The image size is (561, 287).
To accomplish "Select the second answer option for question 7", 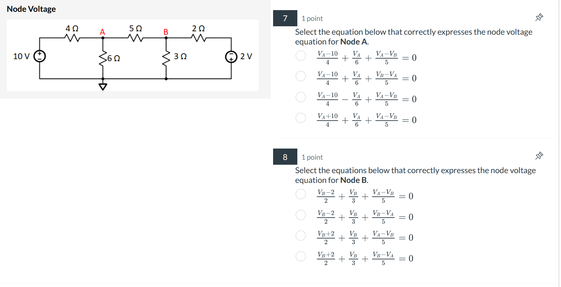I will (x=301, y=76).
